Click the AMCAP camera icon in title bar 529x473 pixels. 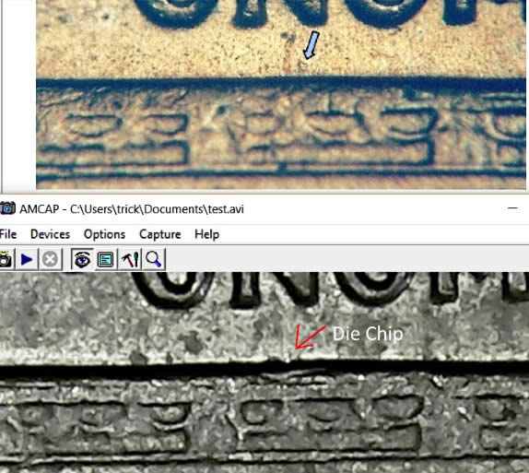[7, 208]
